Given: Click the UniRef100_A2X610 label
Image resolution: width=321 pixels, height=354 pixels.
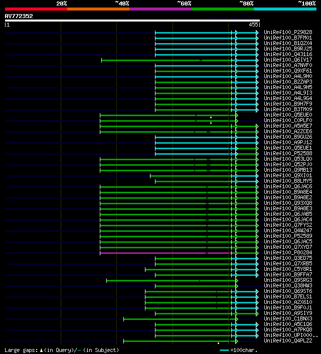Looking at the screenshot, I should pos(288,302).
